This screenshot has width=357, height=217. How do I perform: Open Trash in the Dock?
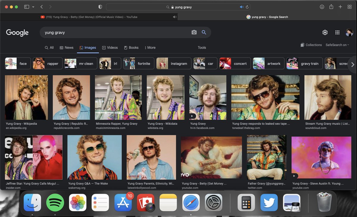pos(324,202)
